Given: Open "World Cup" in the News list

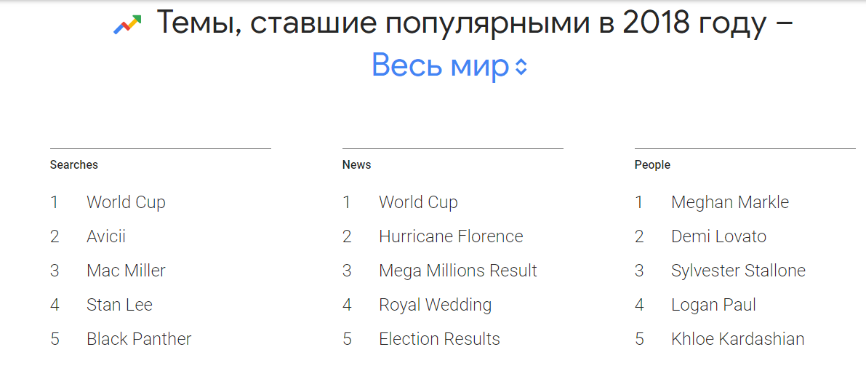Looking at the screenshot, I should point(418,202).
